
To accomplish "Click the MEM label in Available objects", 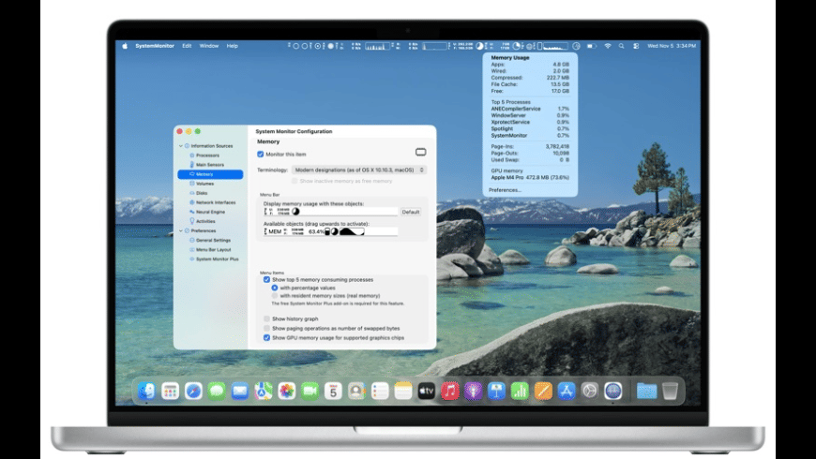I will (x=275, y=231).
